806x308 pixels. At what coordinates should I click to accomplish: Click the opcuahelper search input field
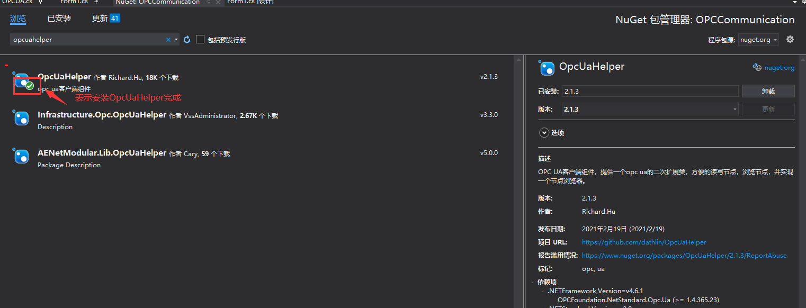[87, 40]
